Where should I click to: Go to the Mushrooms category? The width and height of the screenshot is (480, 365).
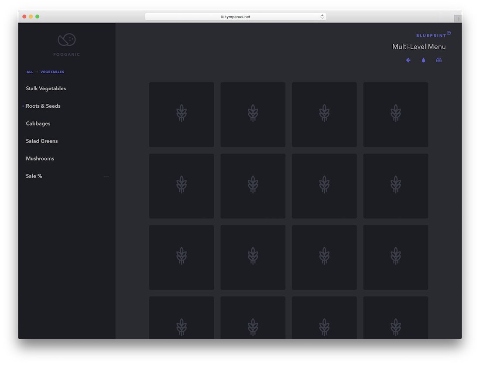[x=40, y=158]
